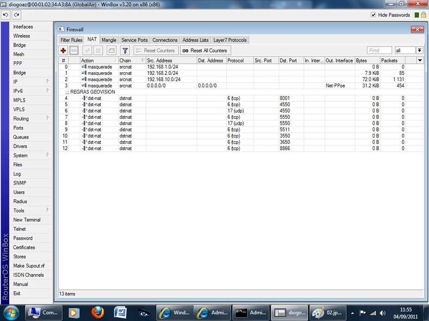Click the Redo arrow icon
429x321 pixels.
click(17, 15)
